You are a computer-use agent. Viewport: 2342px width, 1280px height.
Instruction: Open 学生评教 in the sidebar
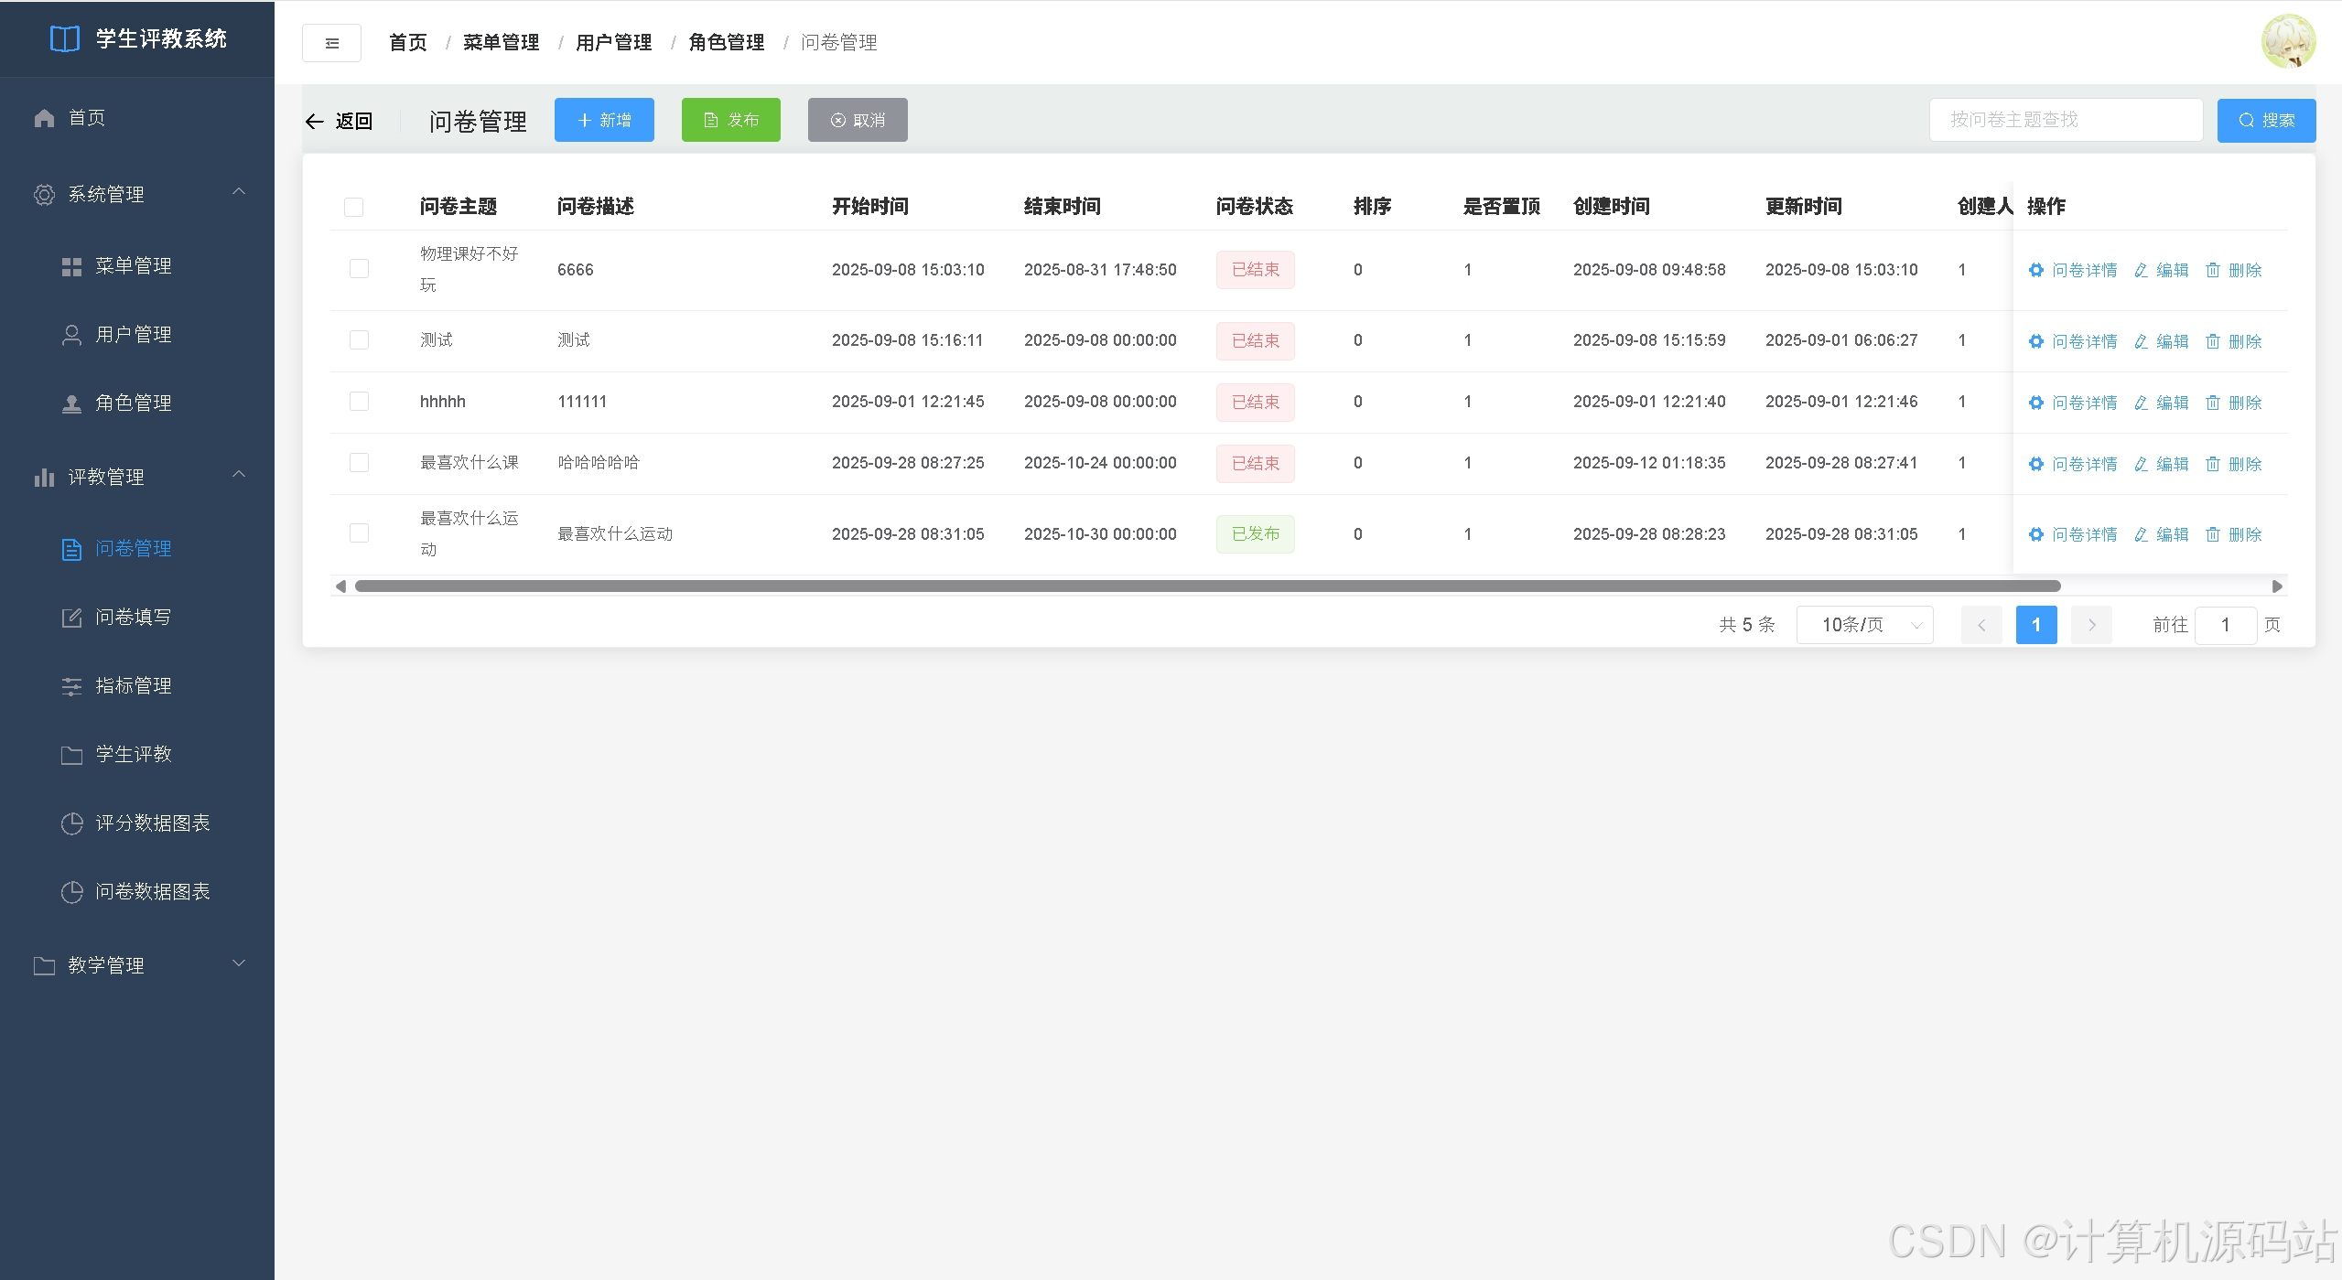coord(137,755)
